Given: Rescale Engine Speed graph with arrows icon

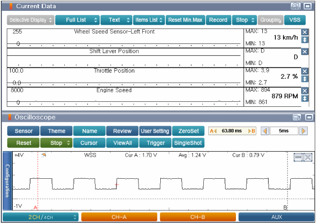Looking at the screenshot, I should [x=305, y=99].
